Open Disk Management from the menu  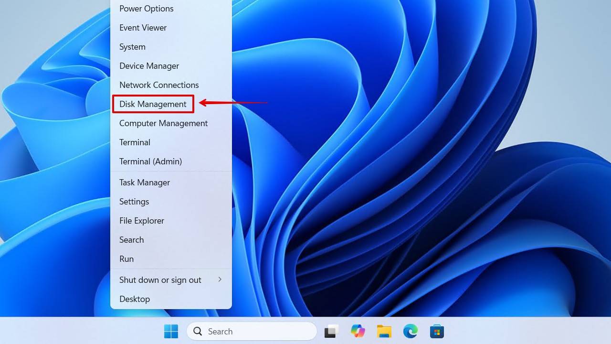pos(153,104)
